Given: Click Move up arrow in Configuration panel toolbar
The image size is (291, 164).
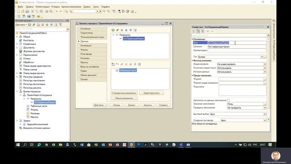Looking at the screenshot, I should point(47,25).
